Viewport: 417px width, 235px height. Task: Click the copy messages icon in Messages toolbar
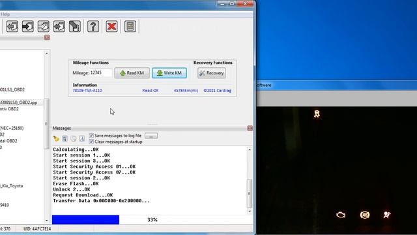pos(74,138)
